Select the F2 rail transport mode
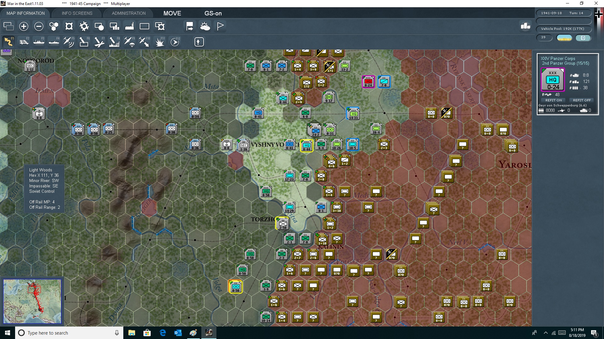Screen dimensions: 604x339 pos(24,41)
